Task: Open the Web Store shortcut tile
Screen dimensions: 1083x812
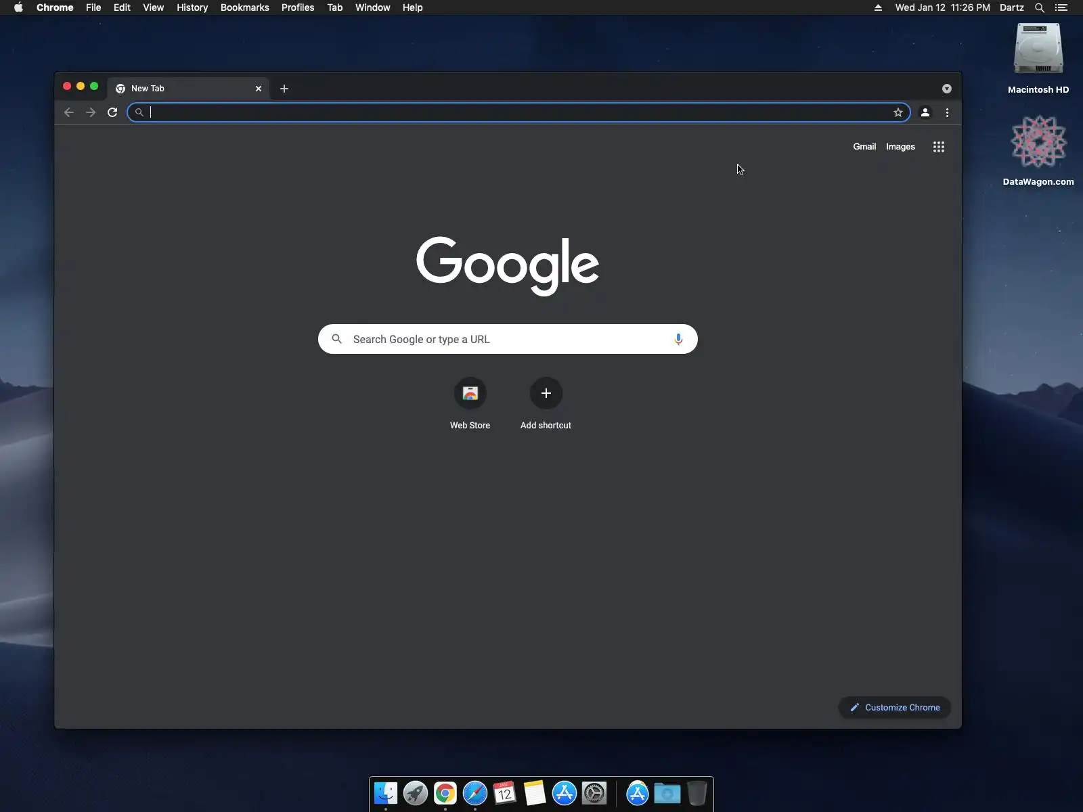Action: (x=470, y=404)
